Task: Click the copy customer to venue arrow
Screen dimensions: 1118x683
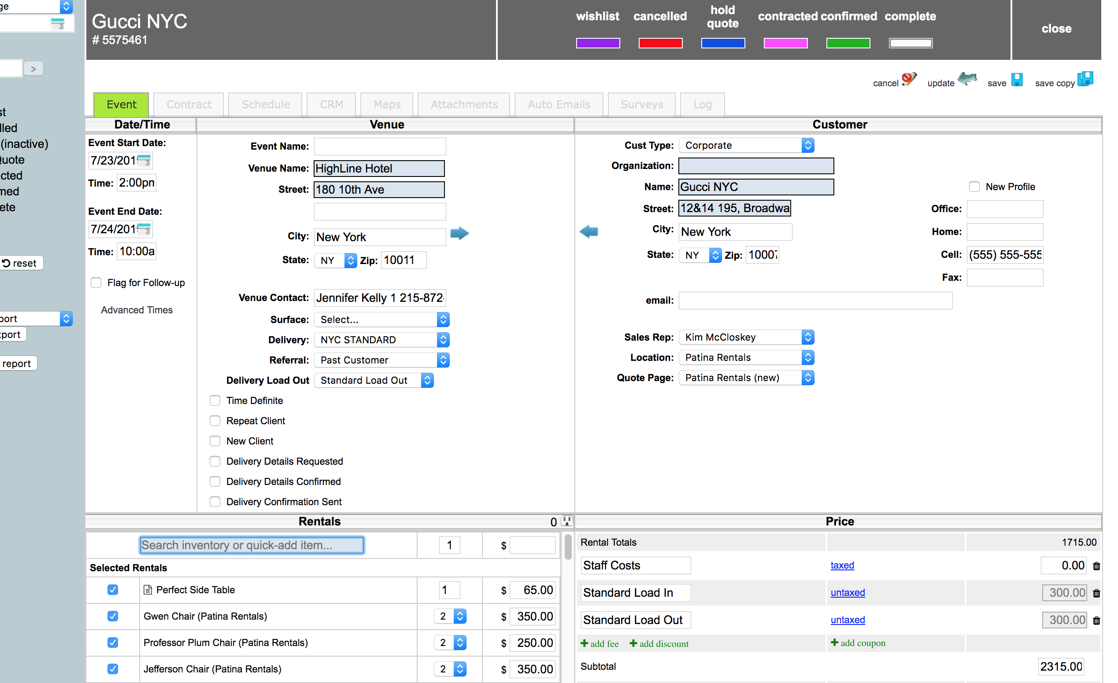Action: click(x=589, y=231)
